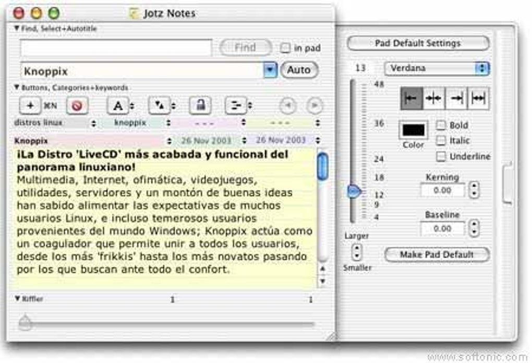Click the Kerning stepper arrows
Image resolution: width=532 pixels, height=363 pixels.
click(474, 190)
